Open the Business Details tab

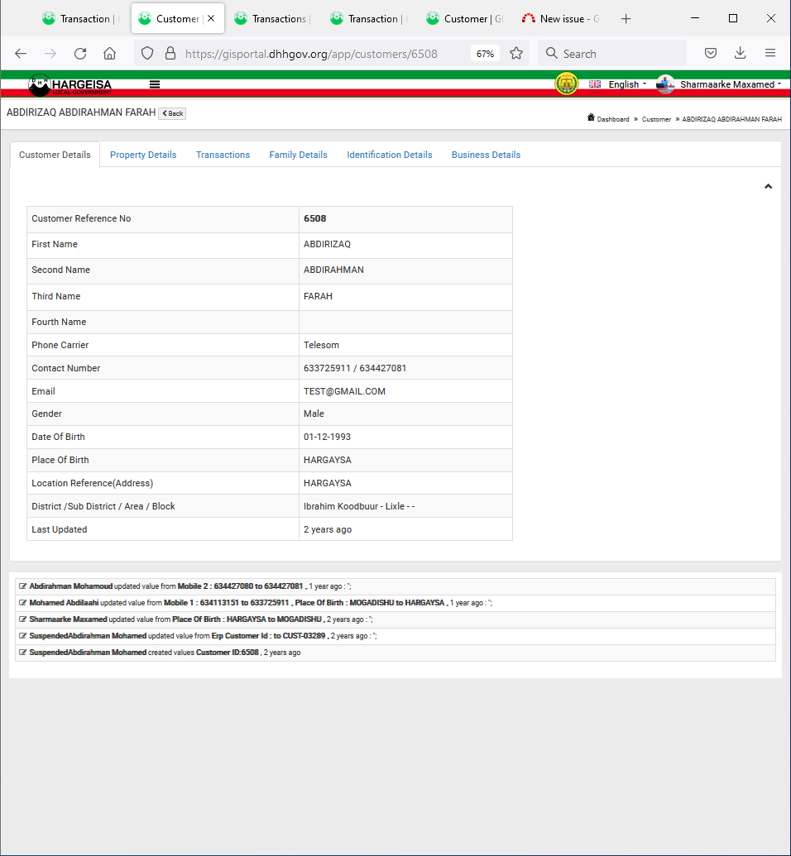tap(486, 155)
